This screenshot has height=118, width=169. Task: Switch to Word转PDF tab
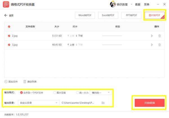(x=85, y=15)
